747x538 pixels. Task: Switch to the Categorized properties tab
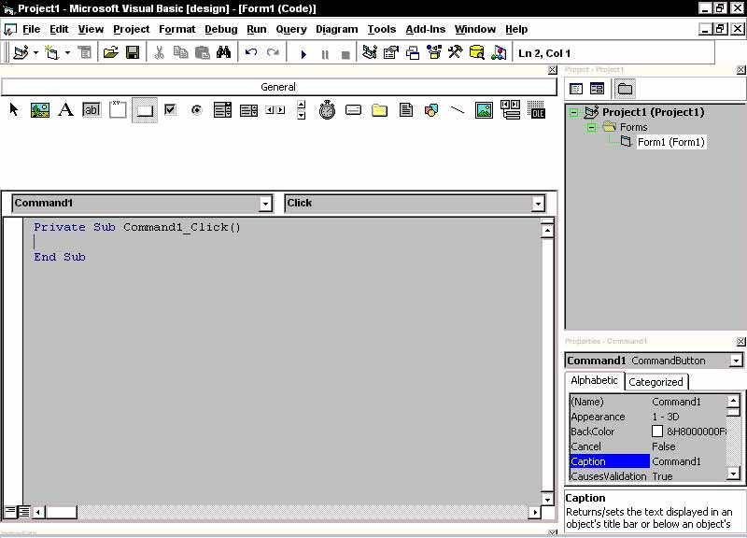tap(655, 382)
